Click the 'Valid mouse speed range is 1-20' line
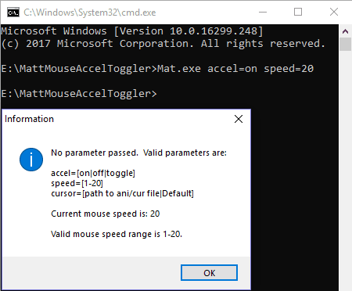The width and height of the screenshot is (352, 291). click(117, 234)
